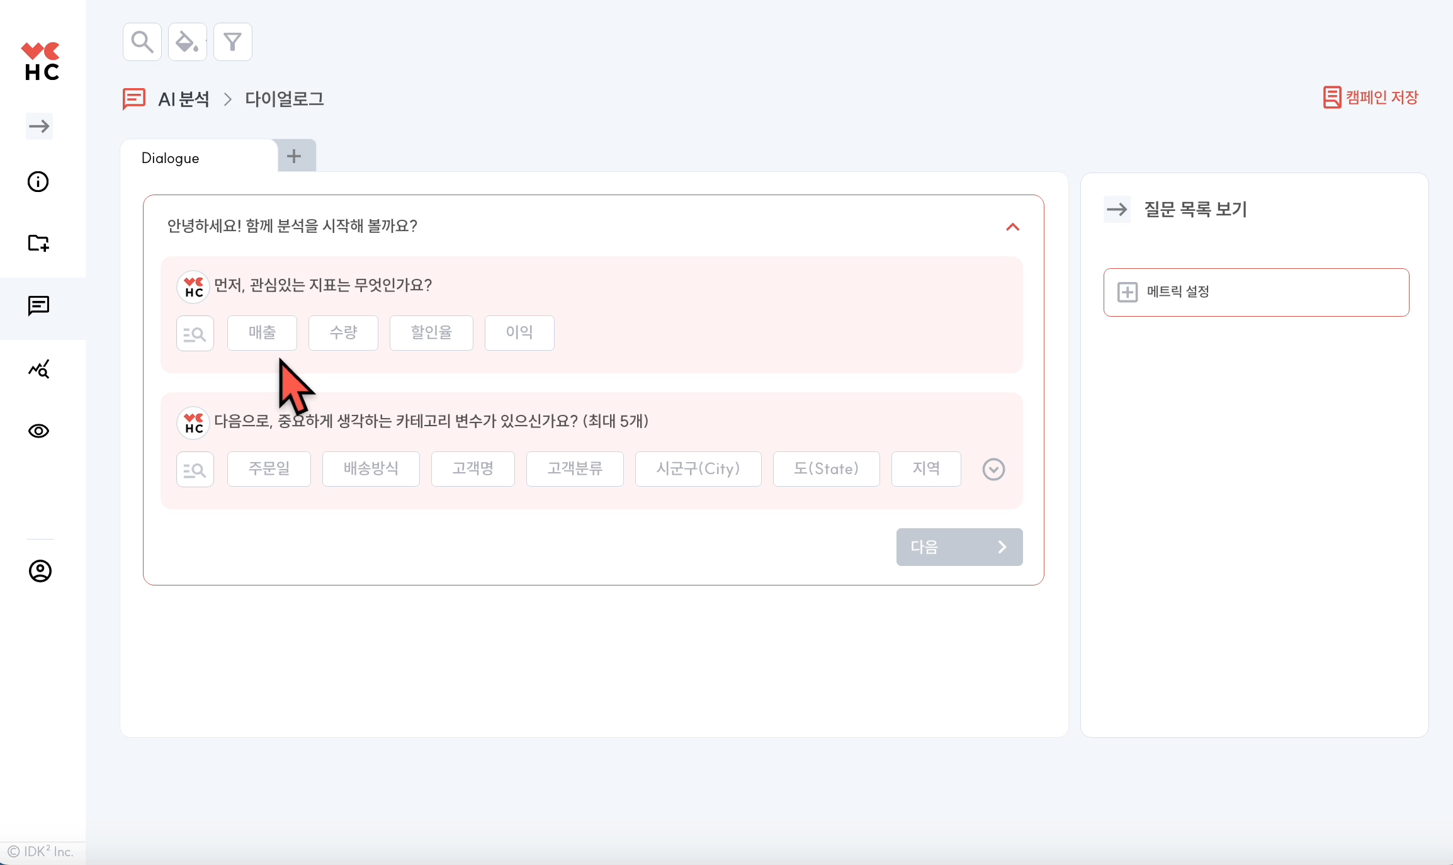This screenshot has height=865, width=1453.
Task: Open the user profile sidebar icon
Action: tap(40, 571)
